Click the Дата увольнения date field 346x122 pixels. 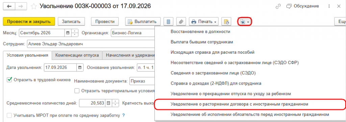coord(60,67)
